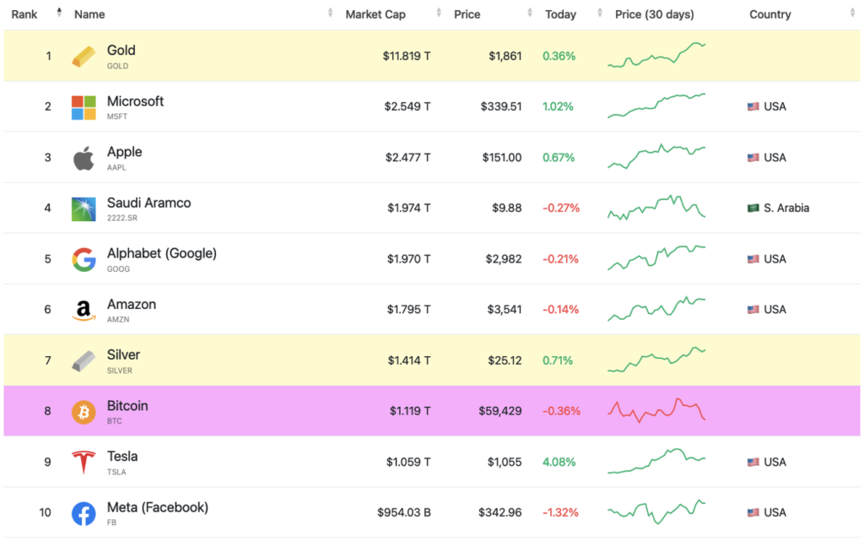Click the Tesla logo icon

pyautogui.click(x=84, y=463)
